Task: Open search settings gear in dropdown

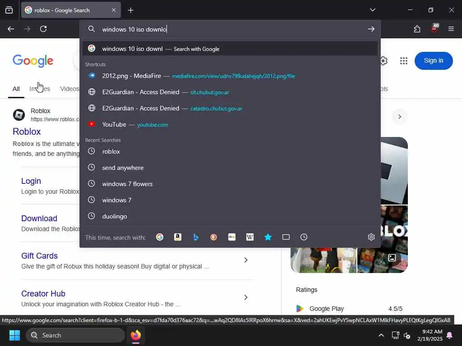Action: tap(371, 237)
